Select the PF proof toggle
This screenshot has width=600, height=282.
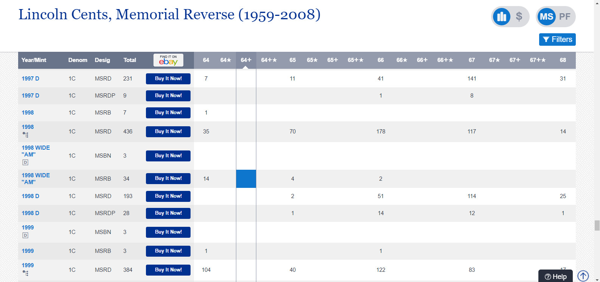click(564, 17)
